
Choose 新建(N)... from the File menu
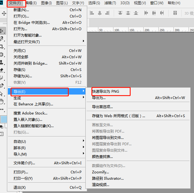point(47,10)
